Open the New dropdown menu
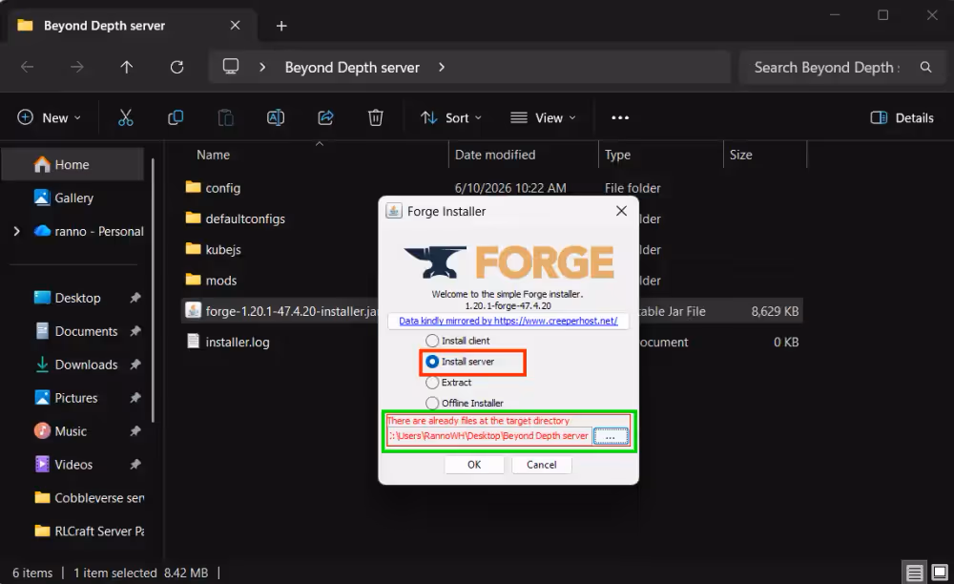This screenshot has width=954, height=584. click(49, 117)
